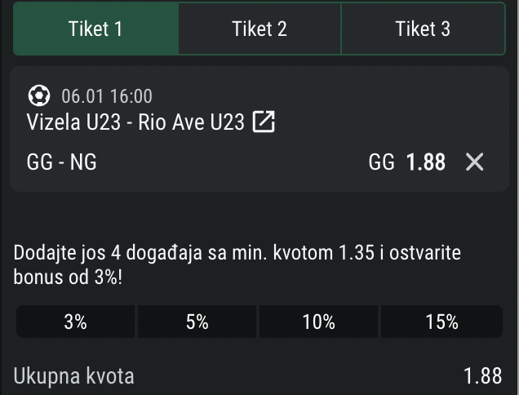Remove the Vizela U23 bet with X
Screen dimensions: 519x395
click(x=475, y=162)
